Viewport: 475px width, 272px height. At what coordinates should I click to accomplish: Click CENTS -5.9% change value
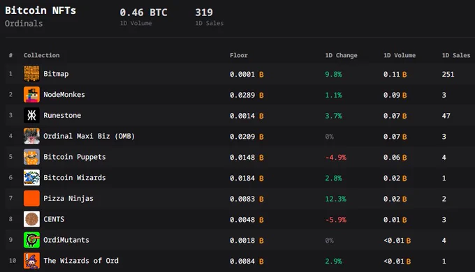pos(336,220)
